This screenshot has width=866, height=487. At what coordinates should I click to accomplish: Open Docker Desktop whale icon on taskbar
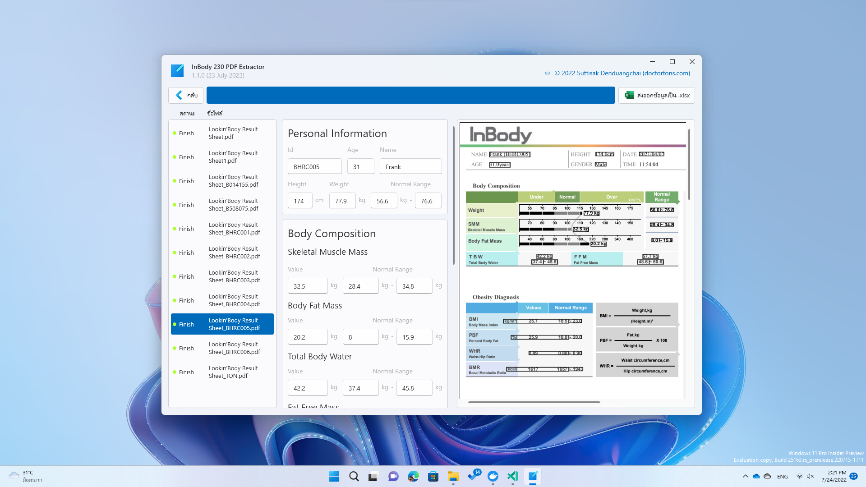point(493,476)
